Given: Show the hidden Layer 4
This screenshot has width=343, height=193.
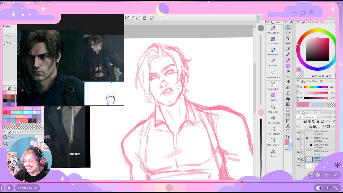Looking at the screenshot, I should click(298, 146).
